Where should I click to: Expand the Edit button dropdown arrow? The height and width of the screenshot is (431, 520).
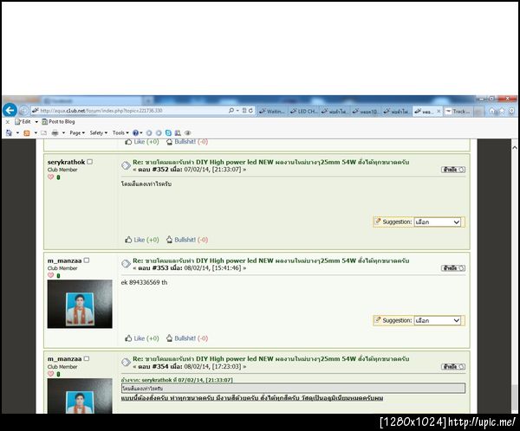pos(36,122)
